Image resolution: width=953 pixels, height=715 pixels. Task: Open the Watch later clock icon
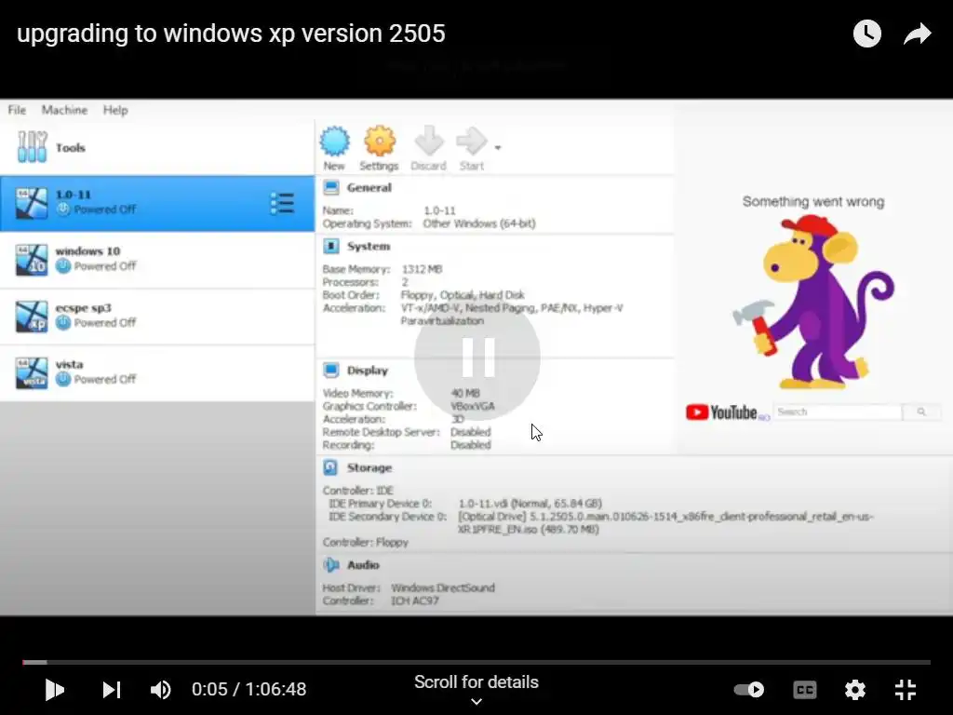866,34
